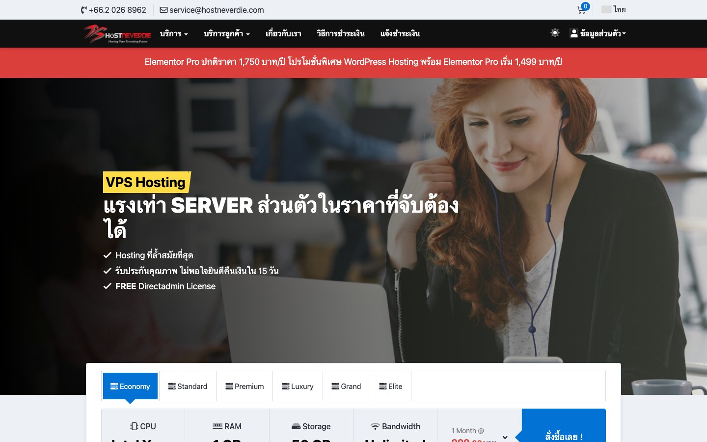
Task: Click the Elementor Pro promotion banner
Action: pyautogui.click(x=353, y=62)
